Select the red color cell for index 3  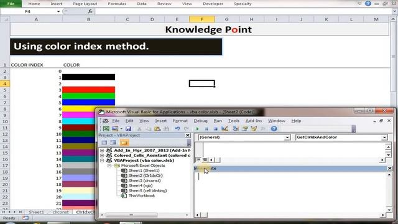click(x=88, y=90)
